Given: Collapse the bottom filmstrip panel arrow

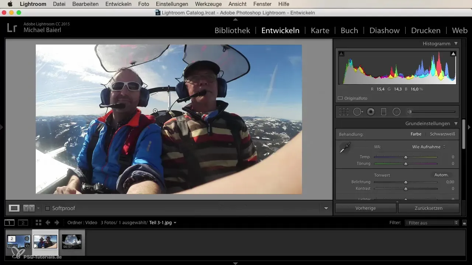Looking at the screenshot, I should coord(235,263).
